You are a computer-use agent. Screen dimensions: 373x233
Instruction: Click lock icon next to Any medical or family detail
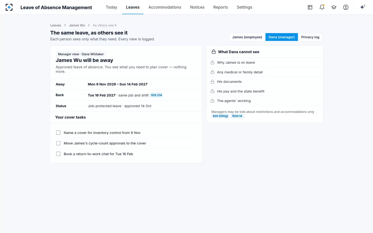coord(212,72)
